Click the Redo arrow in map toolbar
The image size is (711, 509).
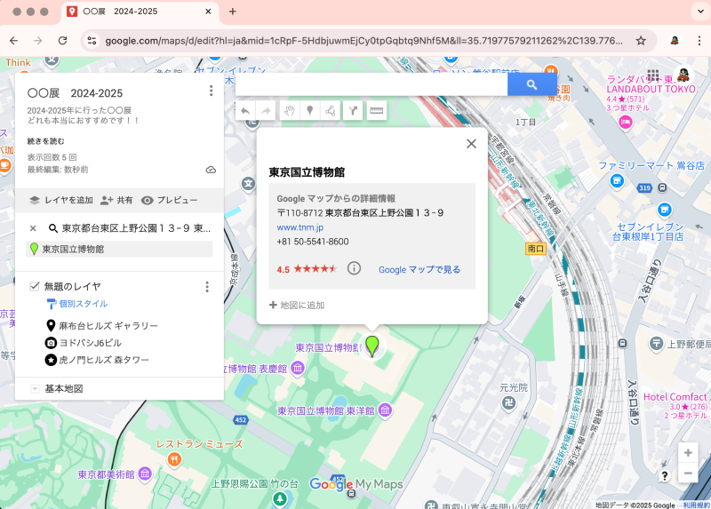pos(266,110)
